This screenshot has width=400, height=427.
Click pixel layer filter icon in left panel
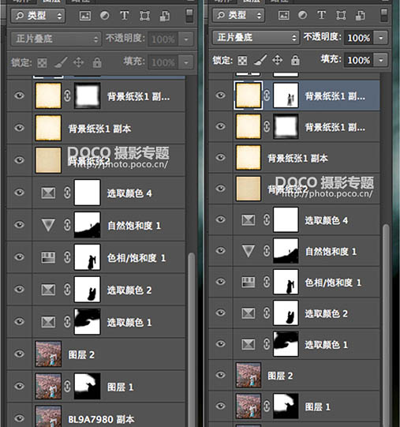[x=85, y=16]
